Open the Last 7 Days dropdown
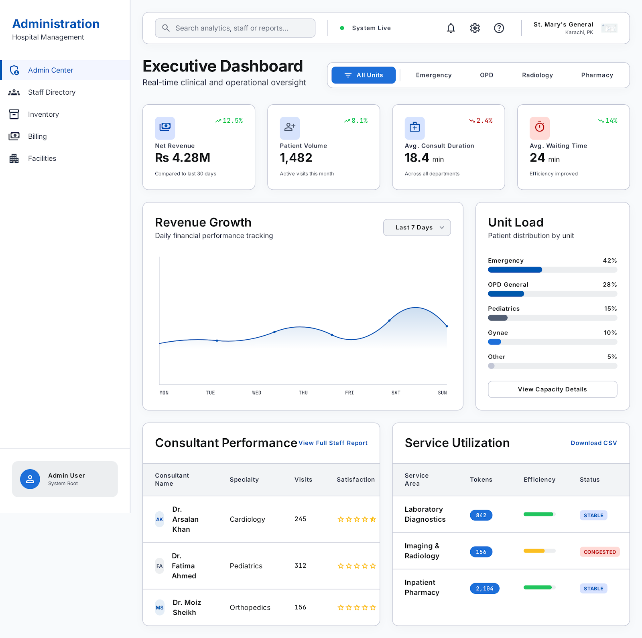 417,227
